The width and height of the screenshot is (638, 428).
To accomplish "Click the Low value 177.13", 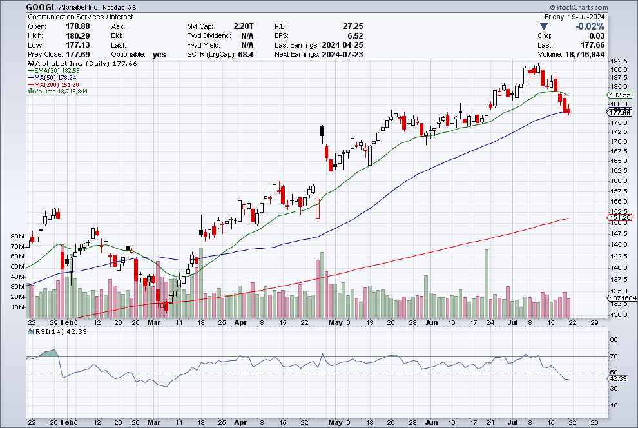I will pos(78,45).
